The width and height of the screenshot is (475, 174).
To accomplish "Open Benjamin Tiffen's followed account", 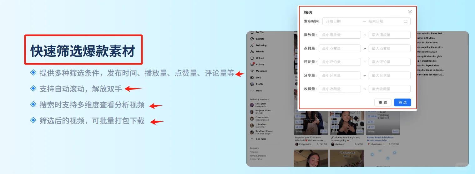I will click(x=260, y=112).
